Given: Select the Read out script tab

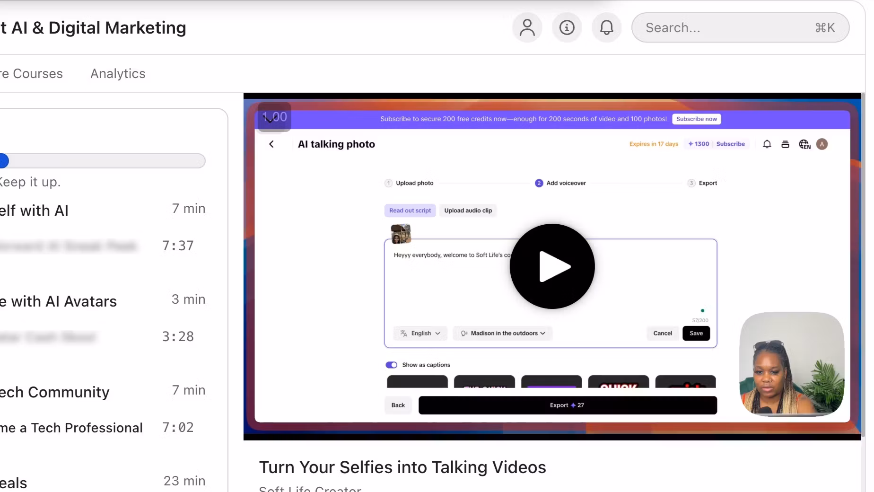Looking at the screenshot, I should tap(410, 211).
